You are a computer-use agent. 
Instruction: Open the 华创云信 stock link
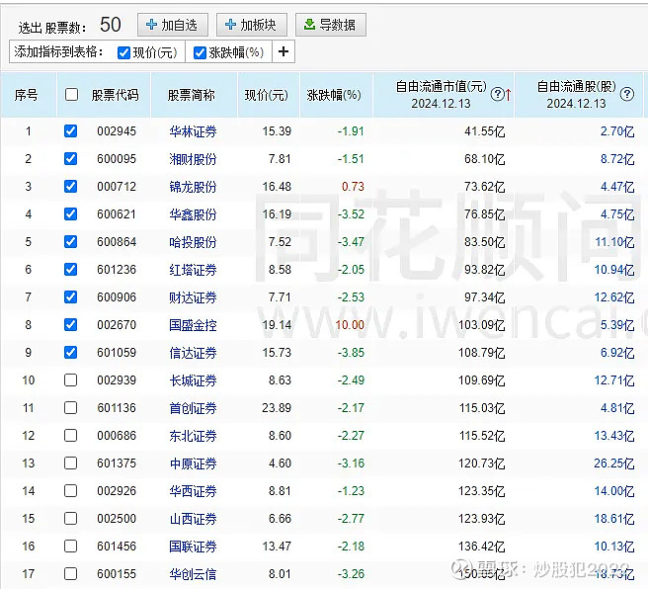point(193,574)
